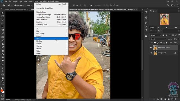
Task: Open the workspace switcher icon
Action: (x=172, y=5)
